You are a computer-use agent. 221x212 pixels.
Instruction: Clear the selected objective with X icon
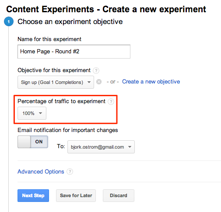click(x=99, y=82)
